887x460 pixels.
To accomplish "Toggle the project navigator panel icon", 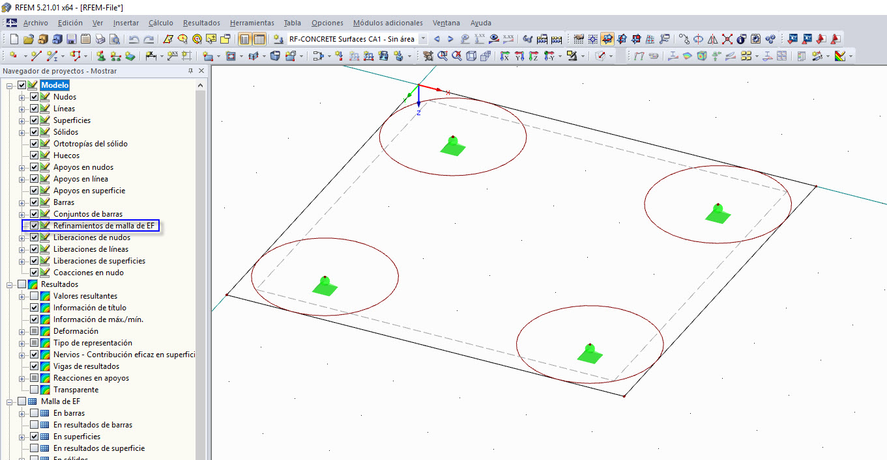I will (x=244, y=39).
